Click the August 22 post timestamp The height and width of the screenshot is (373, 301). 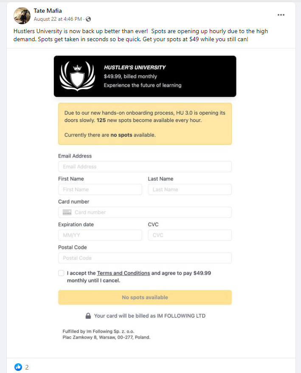click(58, 19)
